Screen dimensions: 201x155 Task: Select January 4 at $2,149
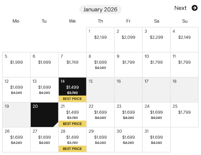pyautogui.click(x=184, y=40)
